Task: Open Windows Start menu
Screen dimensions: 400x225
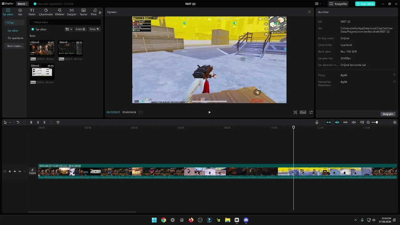Action: (154, 220)
